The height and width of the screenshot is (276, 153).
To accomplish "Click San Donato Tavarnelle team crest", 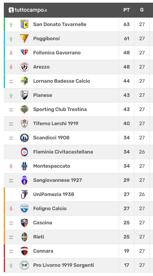I will (24, 24).
